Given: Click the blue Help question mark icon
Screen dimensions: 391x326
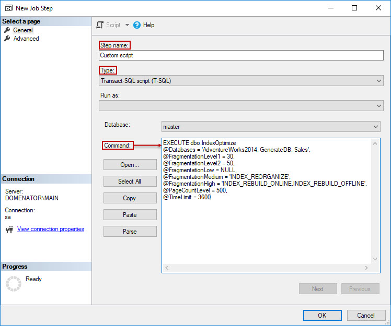Looking at the screenshot, I should 137,25.
